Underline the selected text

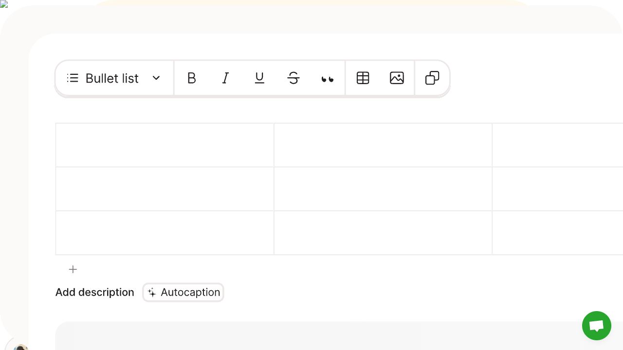tap(259, 78)
